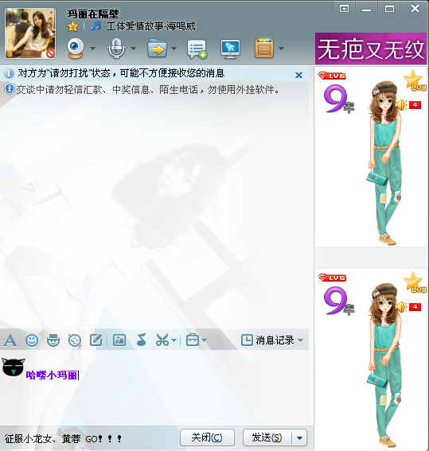Open the applications box icon
This screenshot has height=451, width=429.
[x=264, y=49]
